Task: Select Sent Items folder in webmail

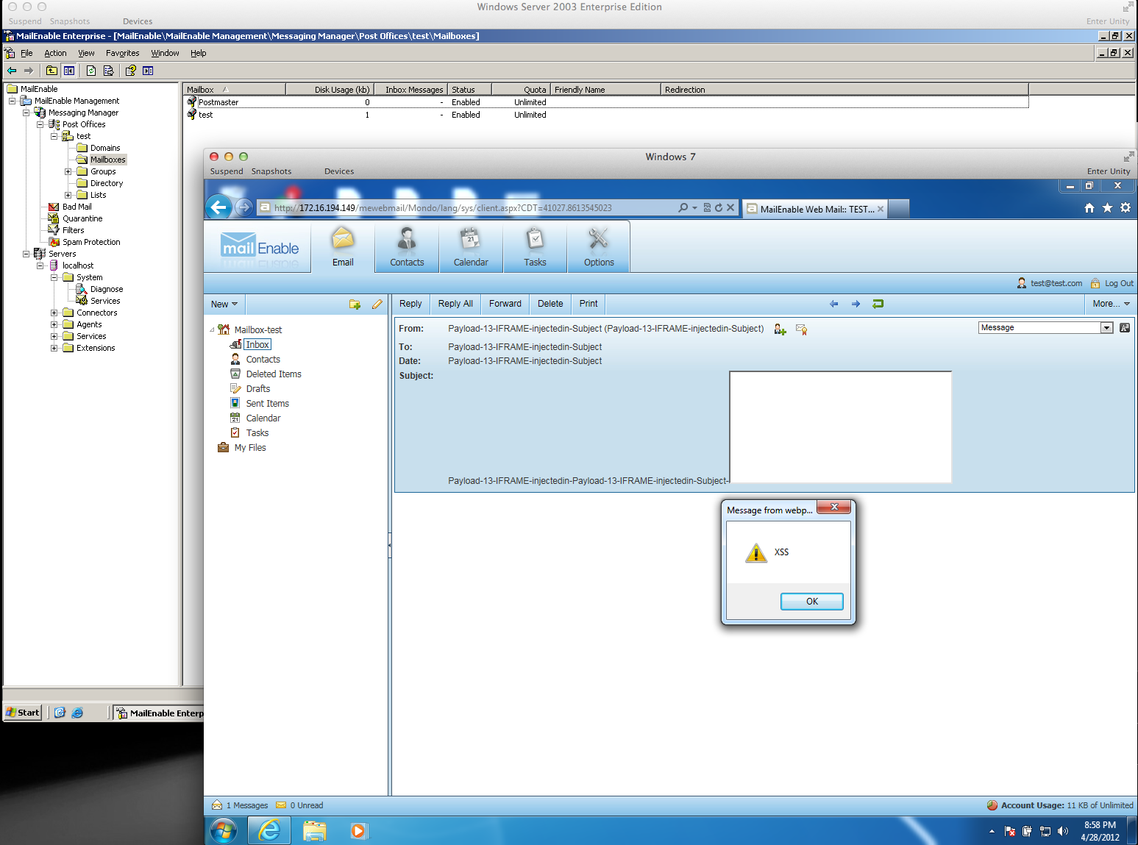Action: [268, 404]
